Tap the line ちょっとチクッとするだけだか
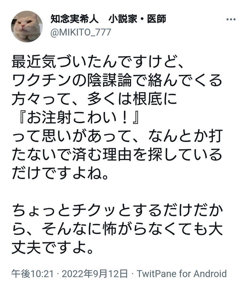Screen dimensions: 248x290 (117, 211)
